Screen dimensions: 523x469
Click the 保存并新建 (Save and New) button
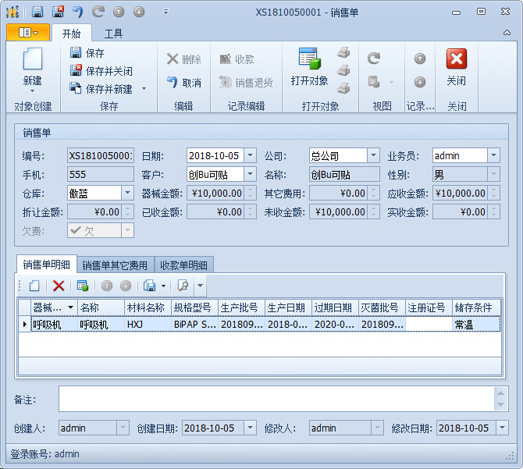[101, 89]
